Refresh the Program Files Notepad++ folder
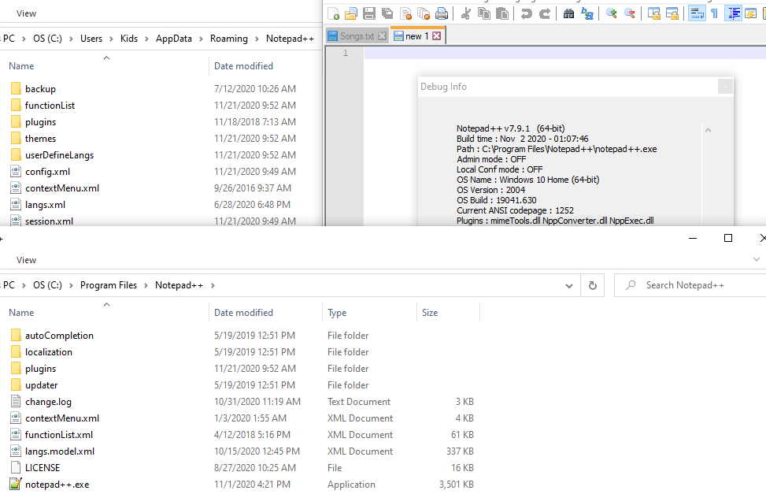This screenshot has width=766, height=494. [593, 286]
